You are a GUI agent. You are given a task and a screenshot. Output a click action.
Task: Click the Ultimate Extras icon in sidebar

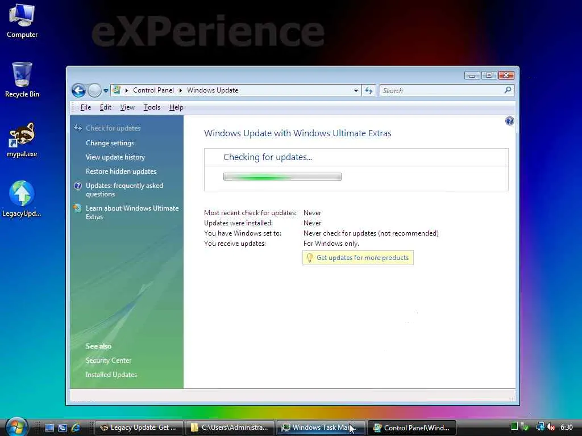[77, 208]
